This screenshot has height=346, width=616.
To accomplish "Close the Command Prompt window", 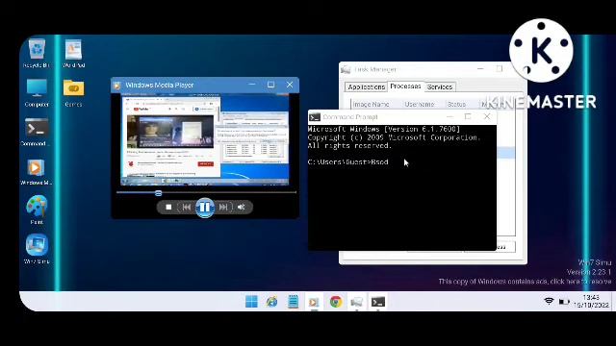I will pos(487,116).
